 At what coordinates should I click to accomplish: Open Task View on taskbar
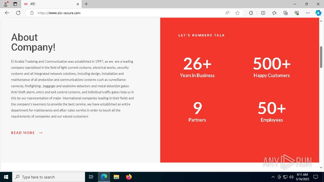[91, 177]
